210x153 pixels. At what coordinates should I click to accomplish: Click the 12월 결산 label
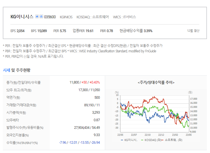tap(193, 31)
